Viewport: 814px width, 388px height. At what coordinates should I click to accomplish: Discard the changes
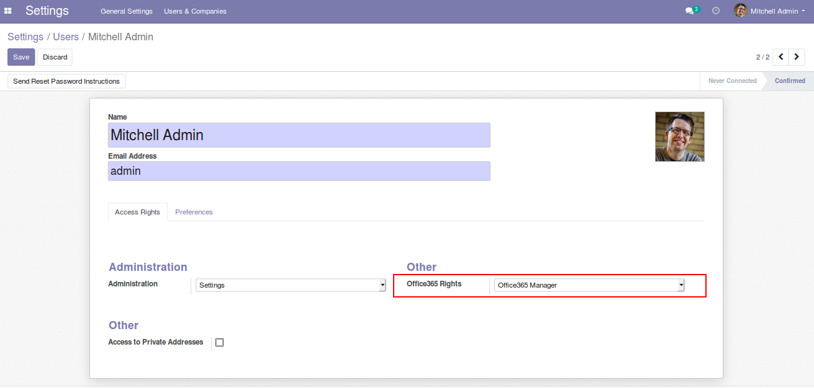[55, 57]
